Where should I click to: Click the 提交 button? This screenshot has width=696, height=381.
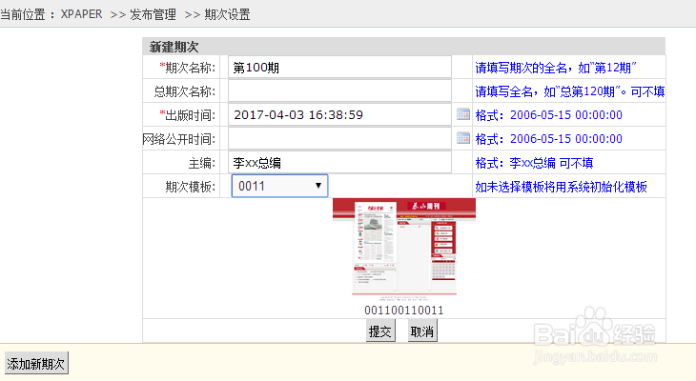380,331
